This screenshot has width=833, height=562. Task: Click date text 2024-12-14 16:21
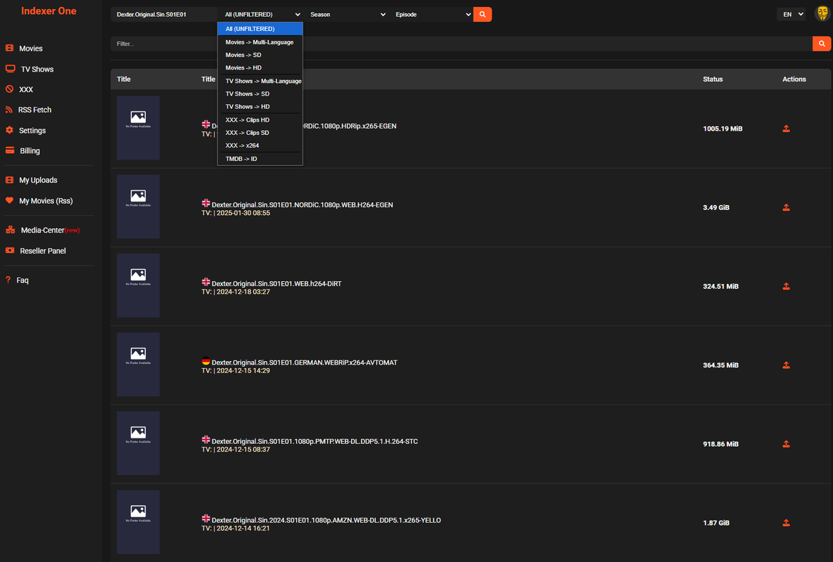(243, 528)
